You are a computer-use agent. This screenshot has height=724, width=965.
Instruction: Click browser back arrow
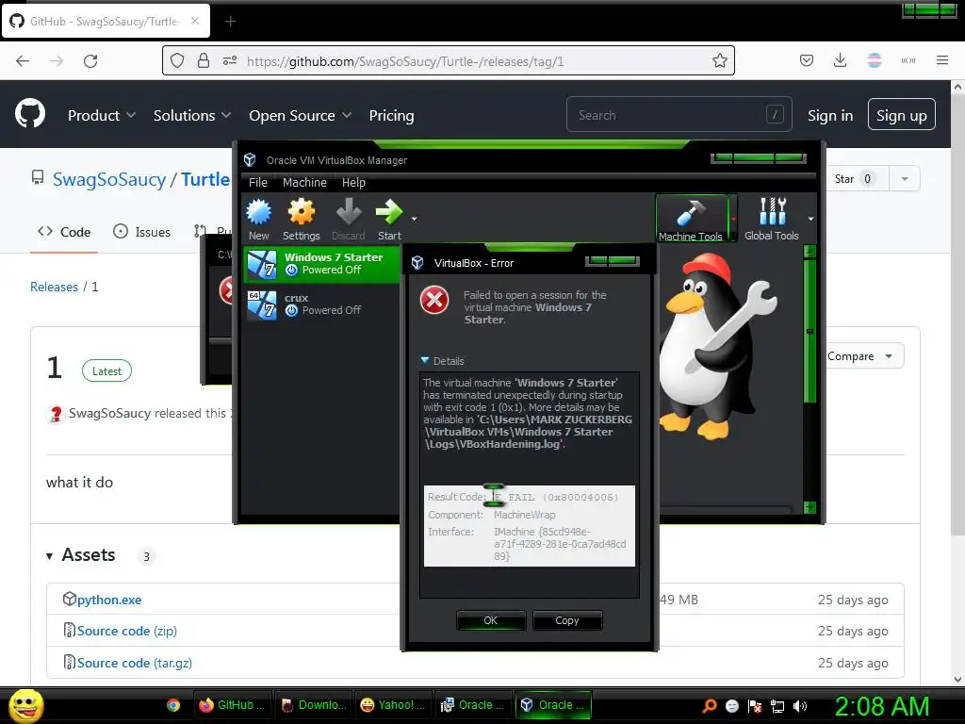coord(23,60)
